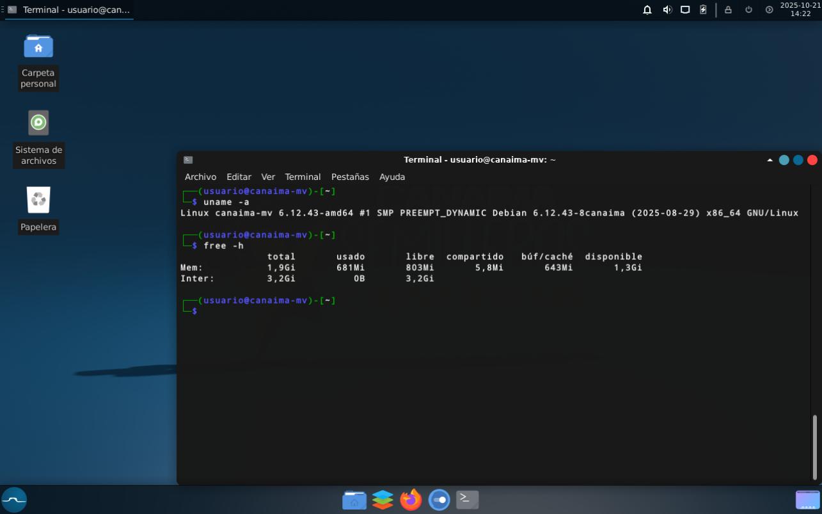Open the Editar menu
822x514 pixels.
tap(239, 177)
